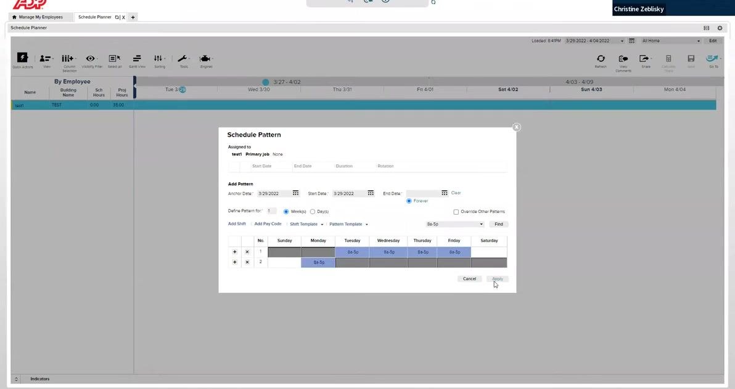735x389 pixels.
Task: Click empty Saturday cell in row 1
Action: pyautogui.click(x=489, y=252)
